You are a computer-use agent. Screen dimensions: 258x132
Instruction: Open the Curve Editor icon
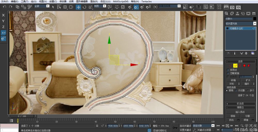tap(206, 7)
